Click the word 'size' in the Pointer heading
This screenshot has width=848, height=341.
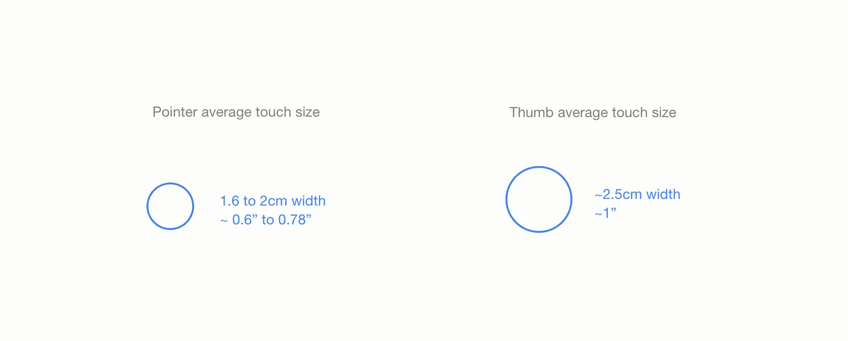(308, 112)
